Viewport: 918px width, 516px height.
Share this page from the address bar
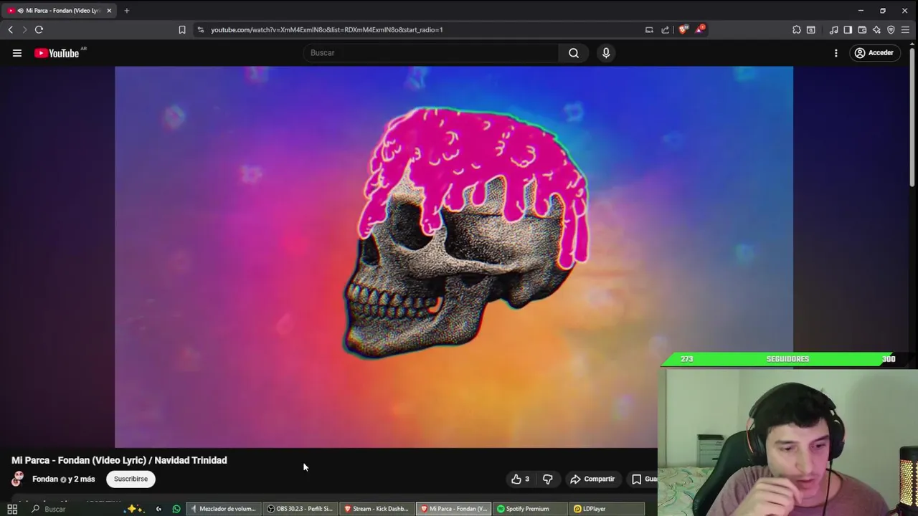[665, 29]
